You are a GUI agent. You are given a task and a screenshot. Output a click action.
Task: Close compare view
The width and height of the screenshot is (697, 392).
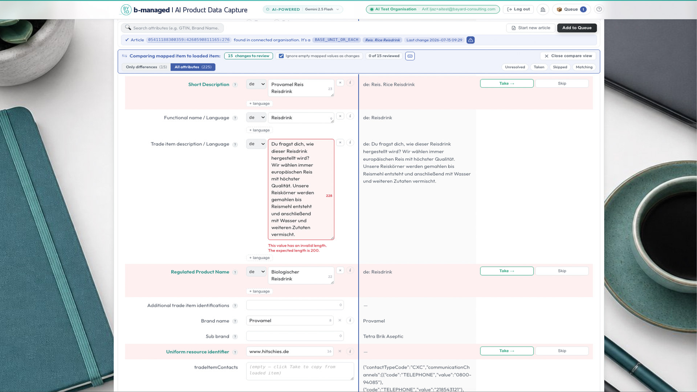(x=568, y=56)
